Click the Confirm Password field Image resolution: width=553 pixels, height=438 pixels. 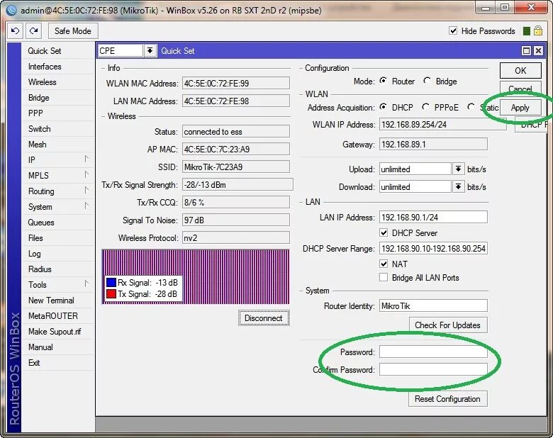point(433,369)
